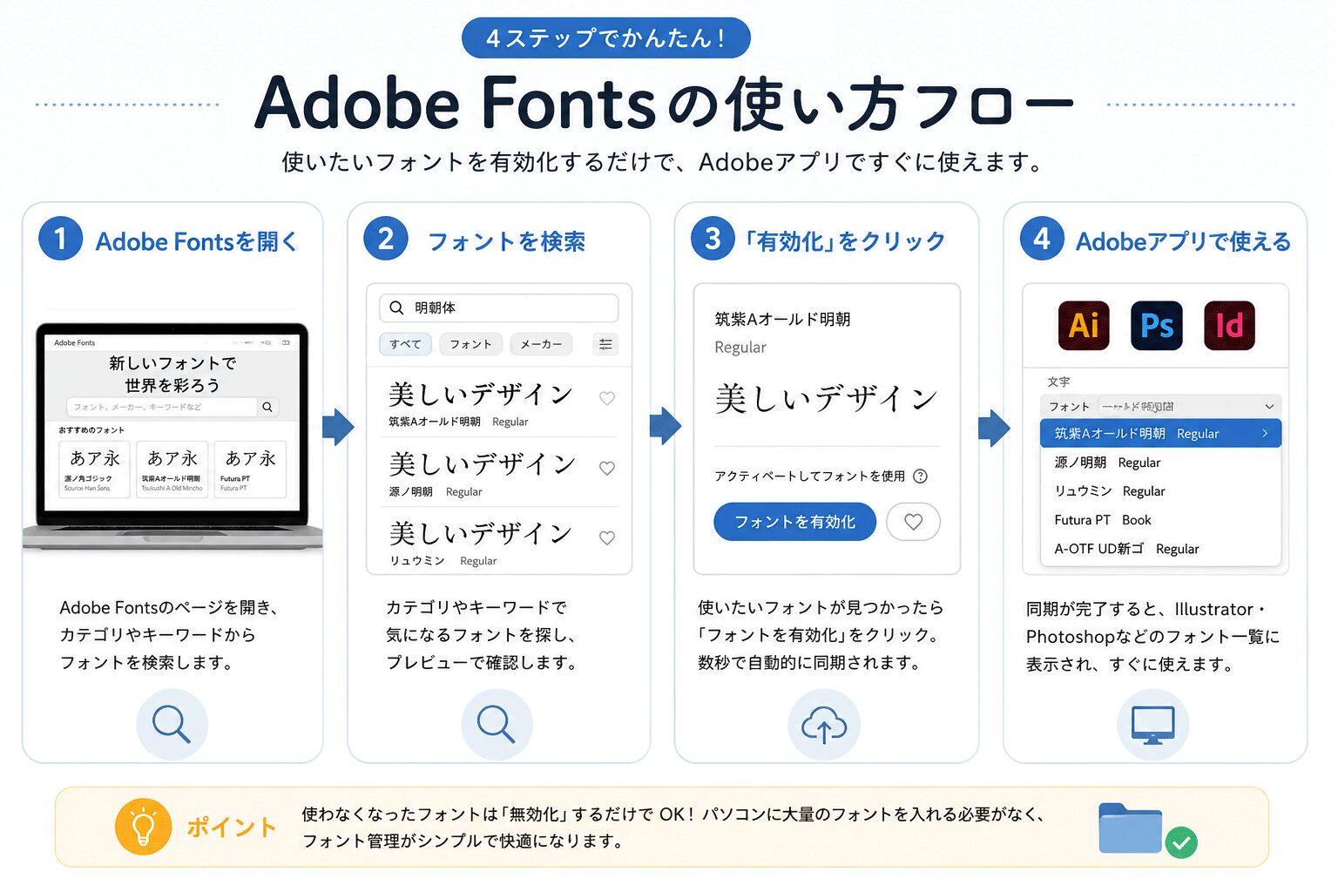This screenshot has width=1338, height=892.
Task: Expand the chevron on the highlighted 筑紫Aオールド明朝 row
Action: coord(1265,433)
